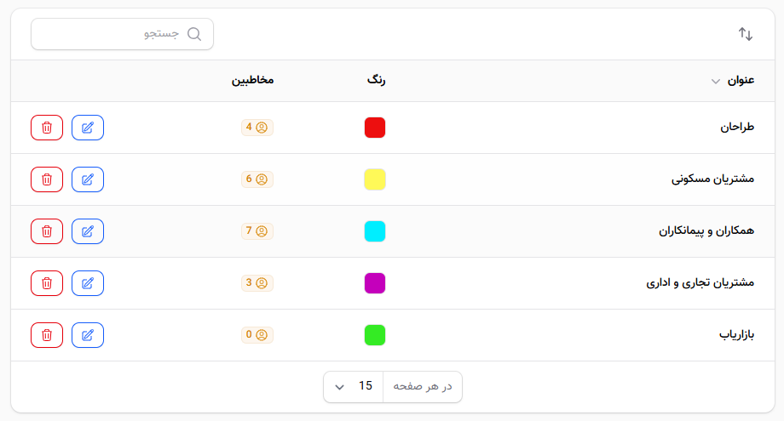The image size is (784, 421).
Task: Expand the عنوان column sort chevron
Action: [716, 82]
